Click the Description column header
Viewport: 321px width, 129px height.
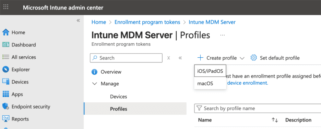pyautogui.click(x=298, y=120)
